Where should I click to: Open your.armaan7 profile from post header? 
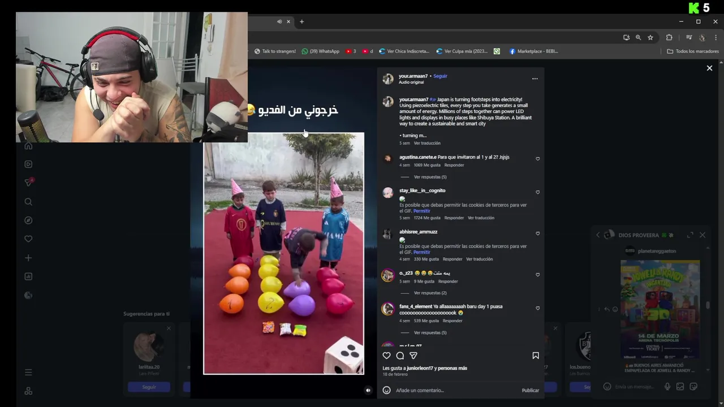point(413,76)
